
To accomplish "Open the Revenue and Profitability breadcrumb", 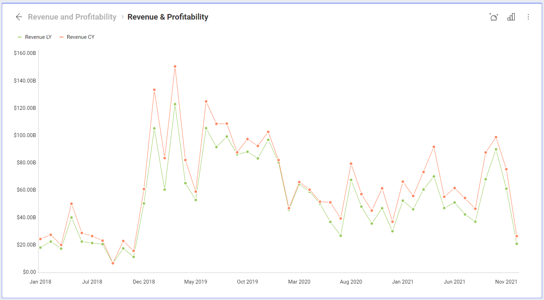I will point(72,17).
